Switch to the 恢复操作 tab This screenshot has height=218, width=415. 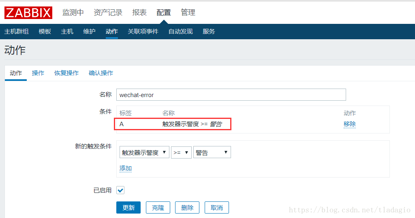click(x=66, y=73)
